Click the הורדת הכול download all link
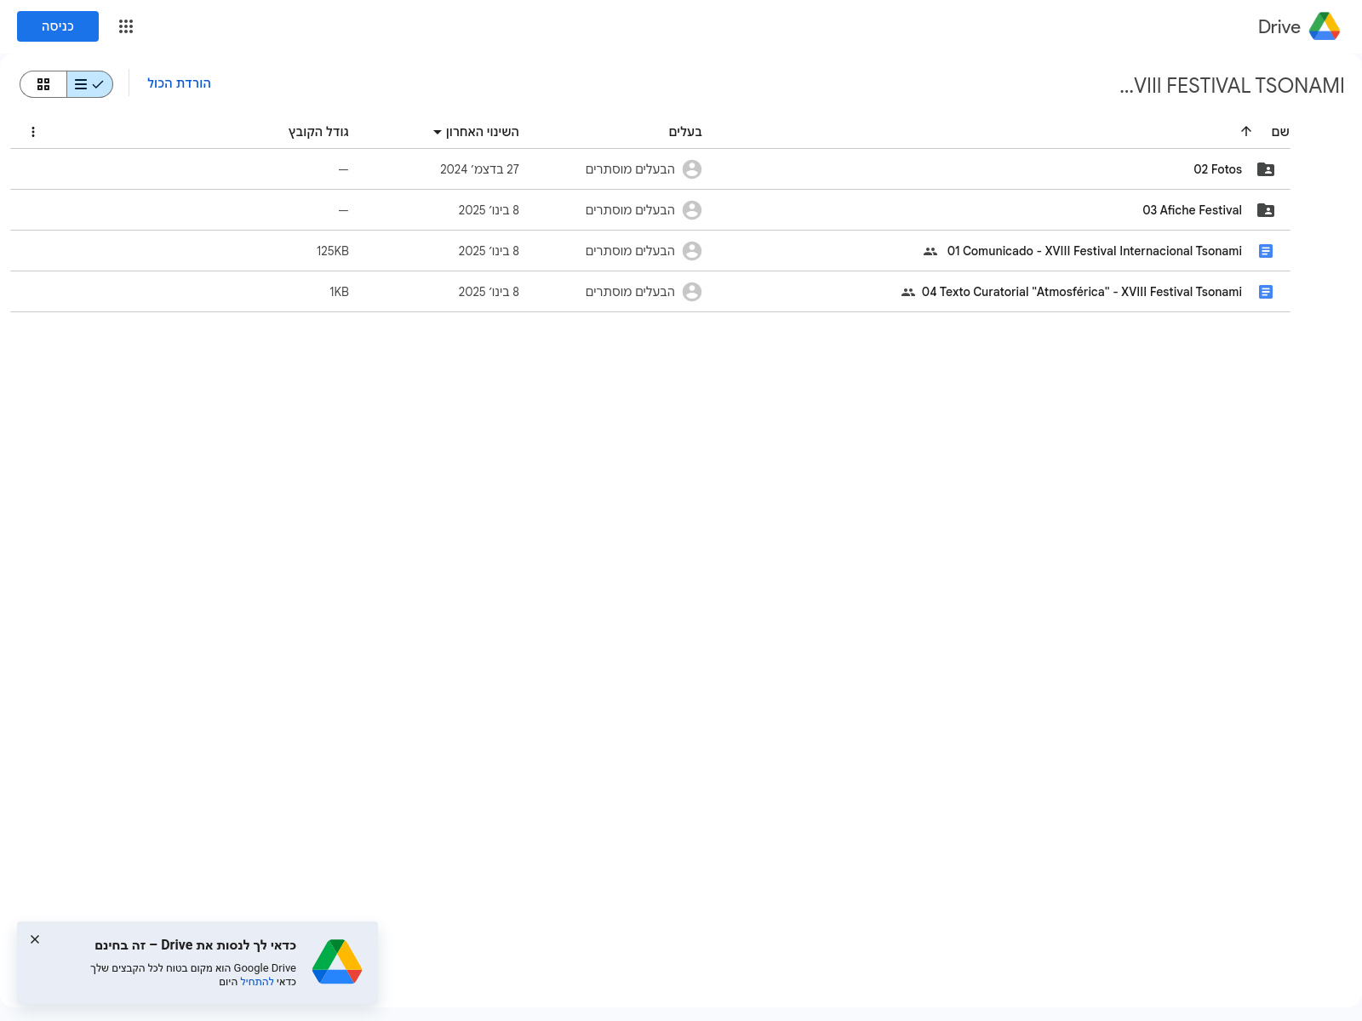The width and height of the screenshot is (1362, 1021). [x=179, y=83]
